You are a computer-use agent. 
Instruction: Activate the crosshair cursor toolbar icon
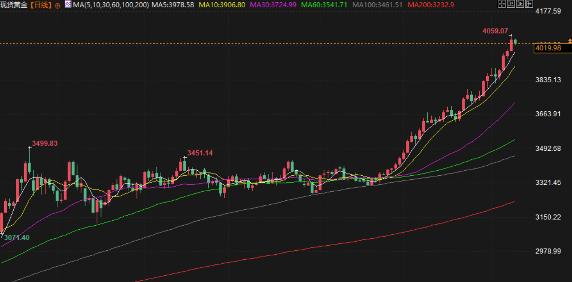(502, 4)
